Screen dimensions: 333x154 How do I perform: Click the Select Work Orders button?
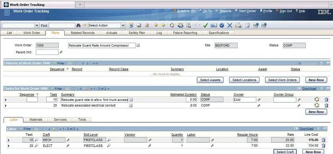tap(282, 80)
